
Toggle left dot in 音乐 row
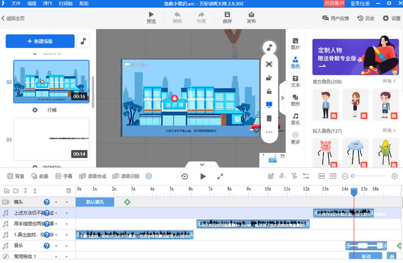(x=56, y=246)
